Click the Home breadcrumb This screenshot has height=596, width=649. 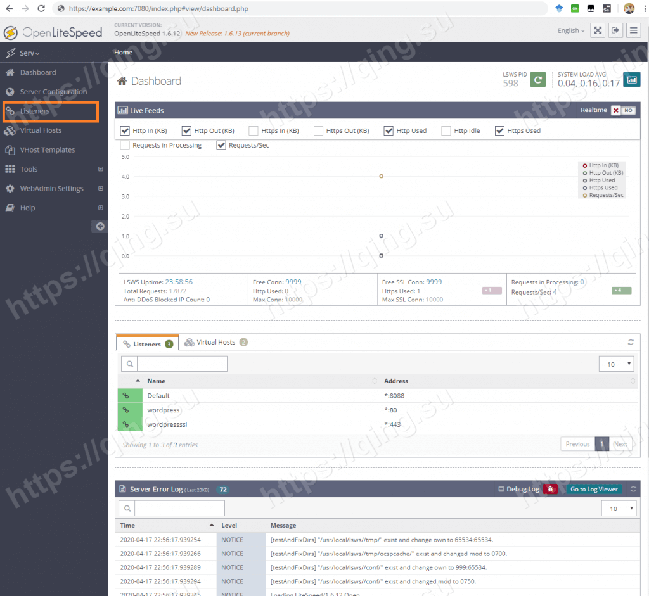pos(124,53)
